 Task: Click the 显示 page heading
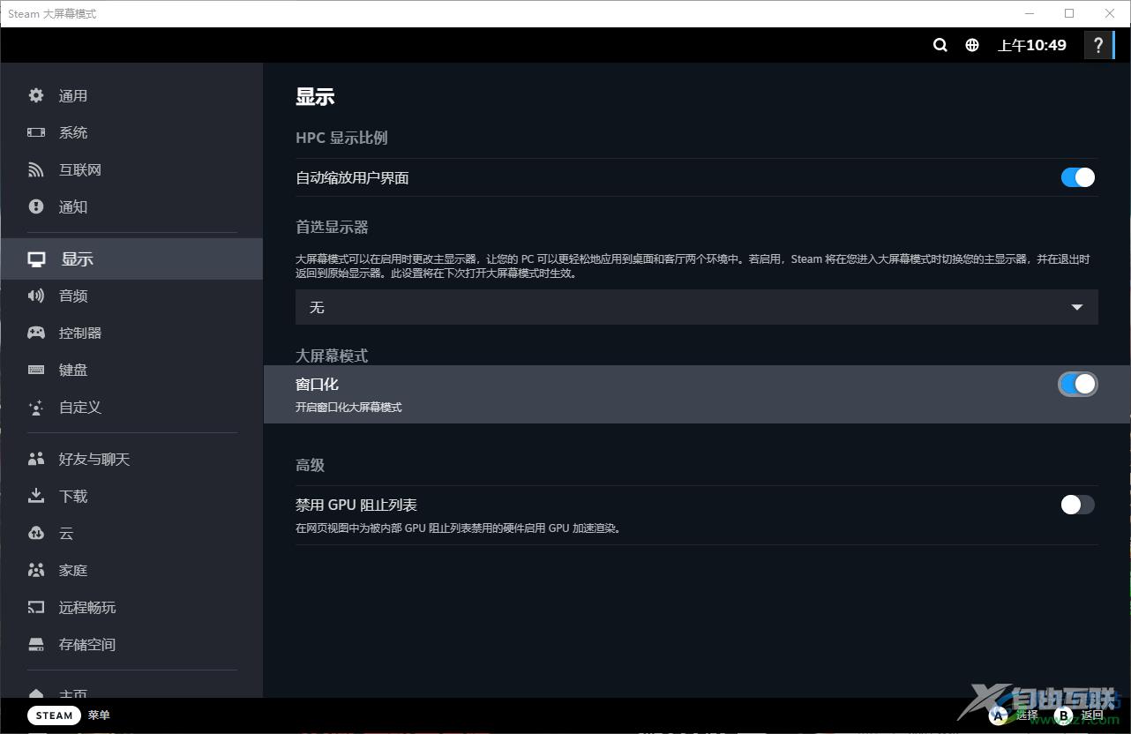coord(315,97)
